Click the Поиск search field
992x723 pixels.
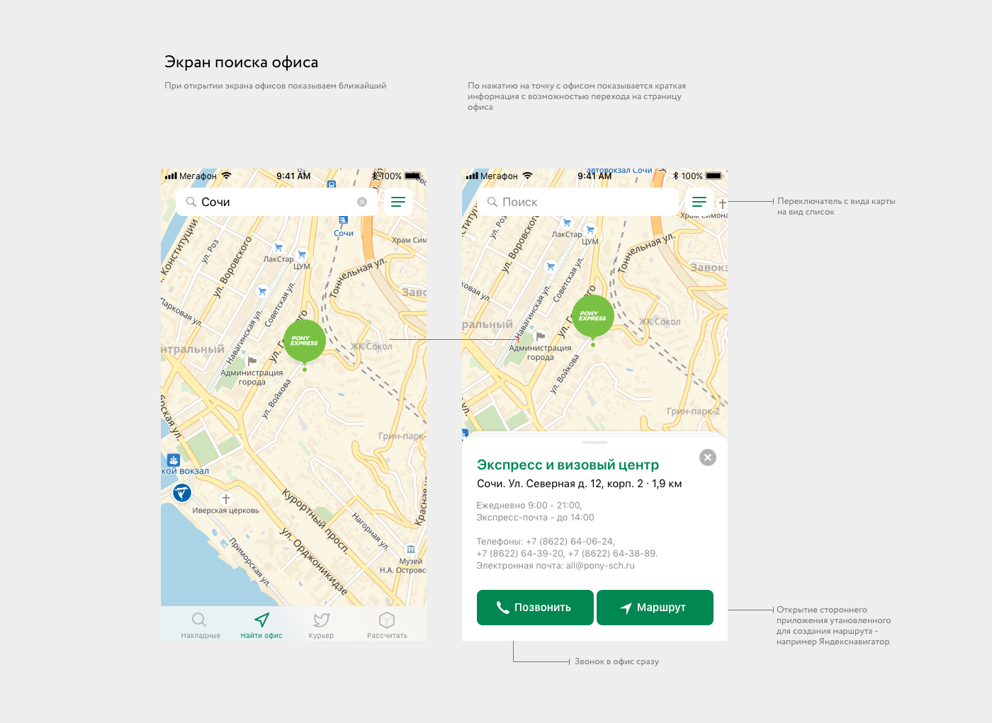click(x=578, y=202)
